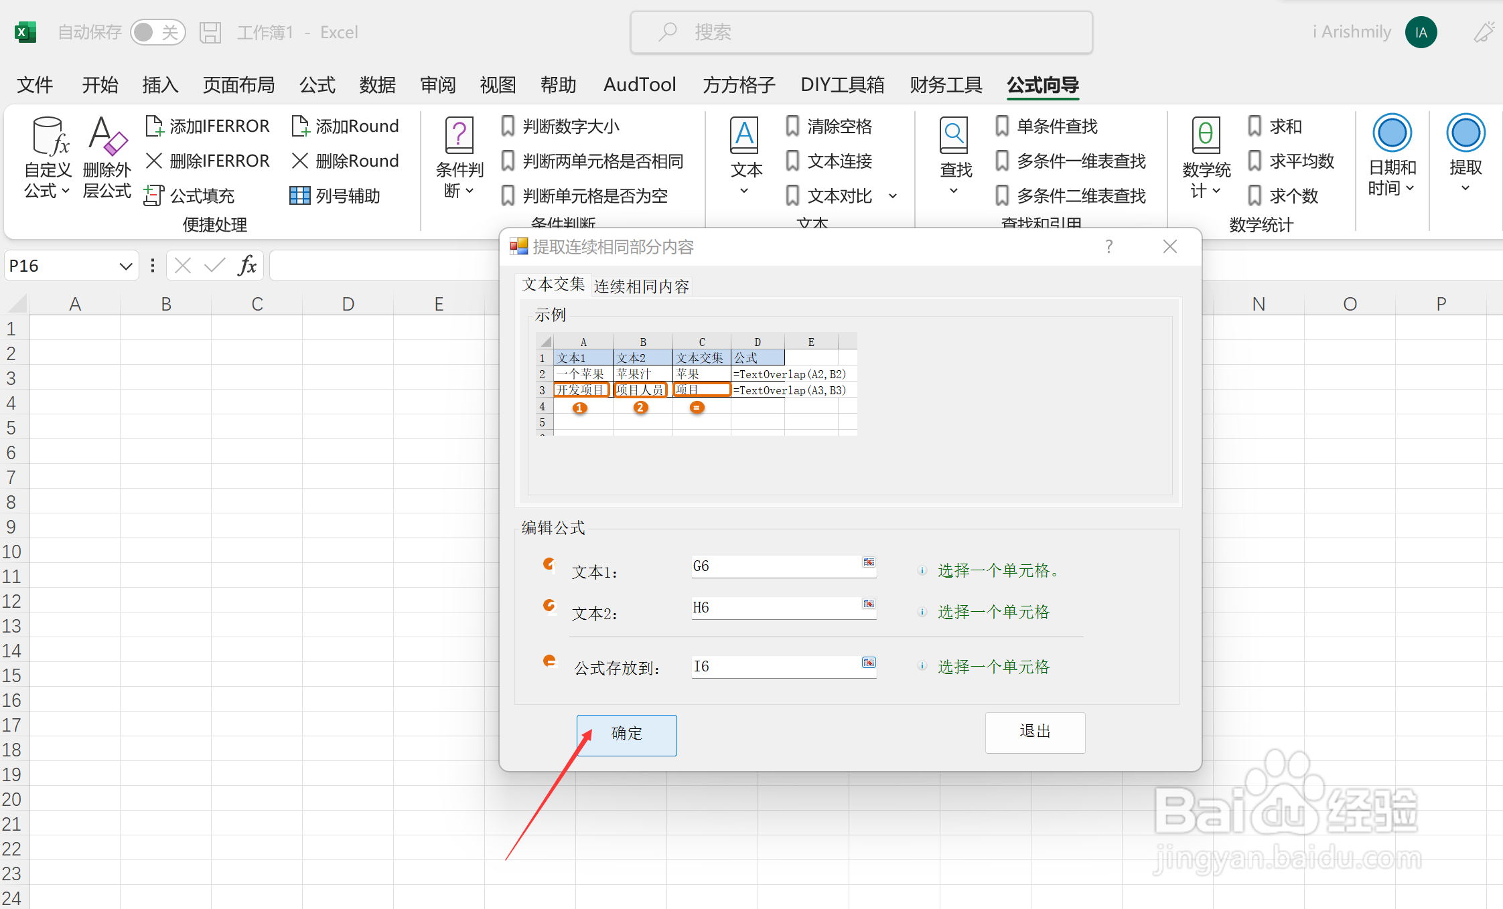Click range selector icon for 公式存放到
This screenshot has width=1503, height=909.
[x=869, y=663]
